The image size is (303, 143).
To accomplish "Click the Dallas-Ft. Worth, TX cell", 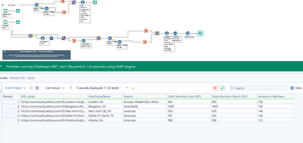I will pyautogui.click(x=105, y=115).
